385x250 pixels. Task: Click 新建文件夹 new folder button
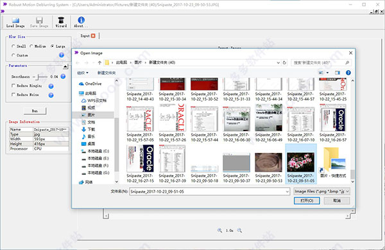point(107,73)
